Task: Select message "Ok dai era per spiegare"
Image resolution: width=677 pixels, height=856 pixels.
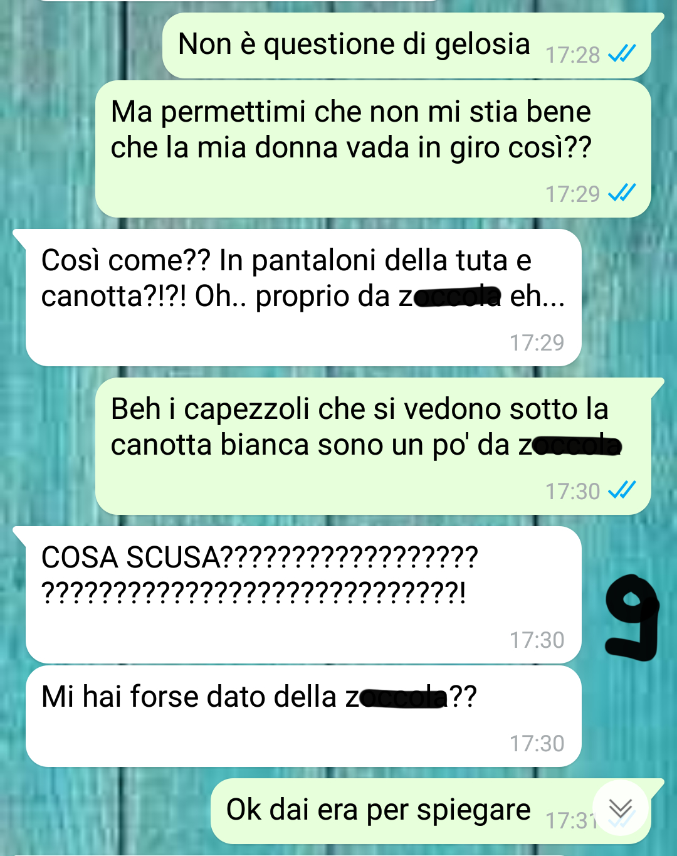Action: point(431,811)
